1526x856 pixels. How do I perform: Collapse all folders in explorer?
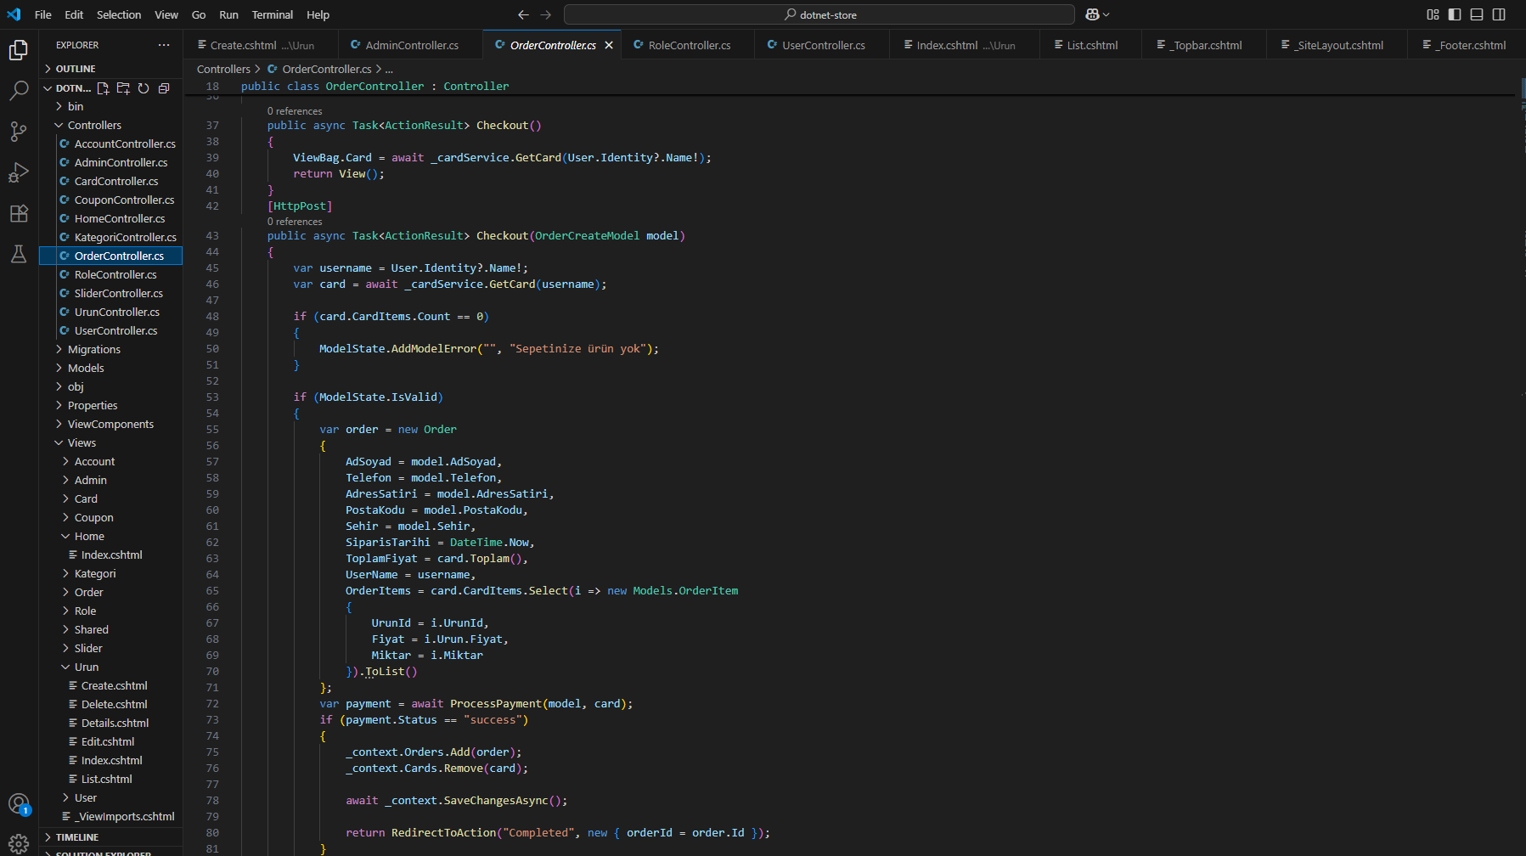pos(164,88)
